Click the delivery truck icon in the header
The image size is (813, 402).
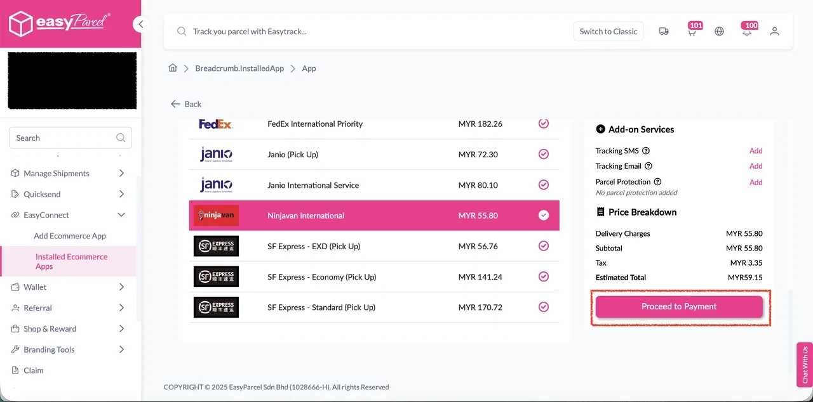click(x=664, y=30)
